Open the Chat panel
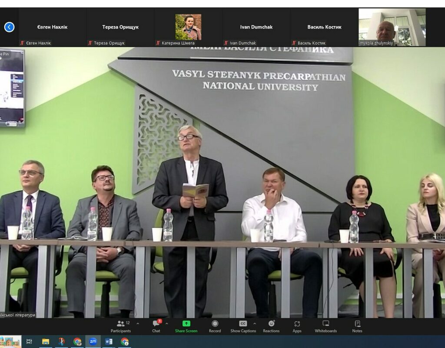This screenshot has height=348, width=445. pos(156,326)
